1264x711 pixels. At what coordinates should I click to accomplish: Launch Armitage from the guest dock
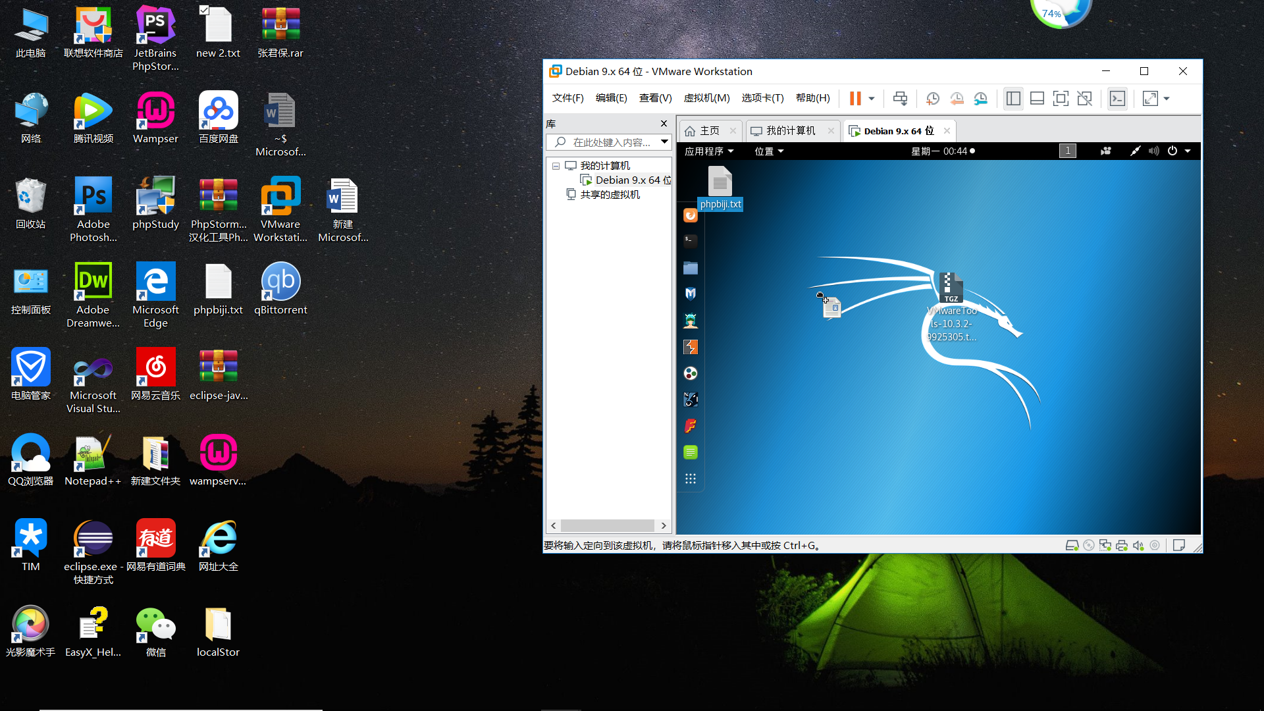pyautogui.click(x=691, y=321)
